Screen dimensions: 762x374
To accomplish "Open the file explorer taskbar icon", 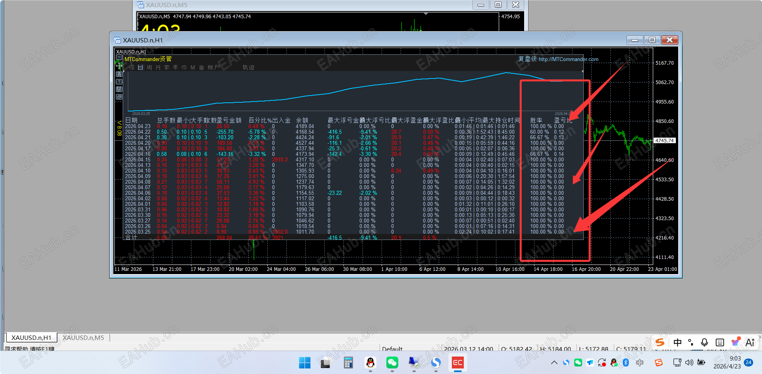I will [x=326, y=362].
